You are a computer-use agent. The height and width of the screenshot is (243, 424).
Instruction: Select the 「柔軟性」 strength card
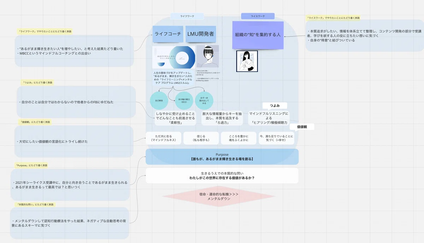pyautogui.click(x=175, y=118)
